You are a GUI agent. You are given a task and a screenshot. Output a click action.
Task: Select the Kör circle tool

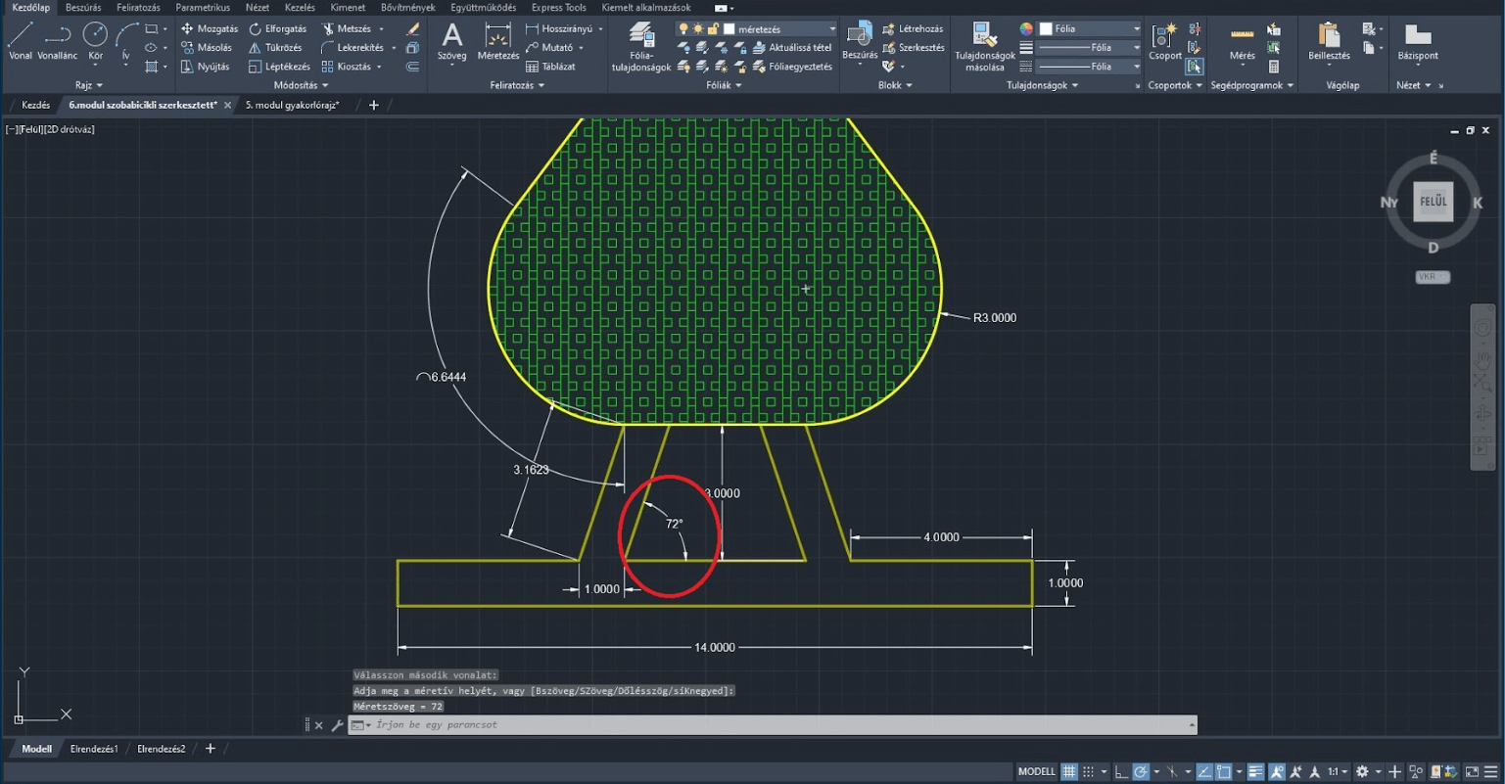(95, 42)
